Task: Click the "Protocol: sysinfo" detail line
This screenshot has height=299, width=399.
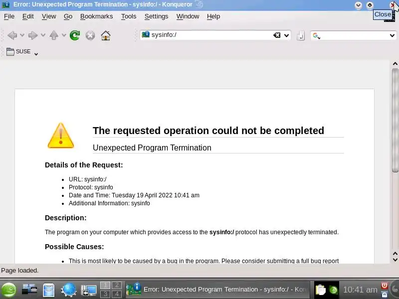Action: 91,187
